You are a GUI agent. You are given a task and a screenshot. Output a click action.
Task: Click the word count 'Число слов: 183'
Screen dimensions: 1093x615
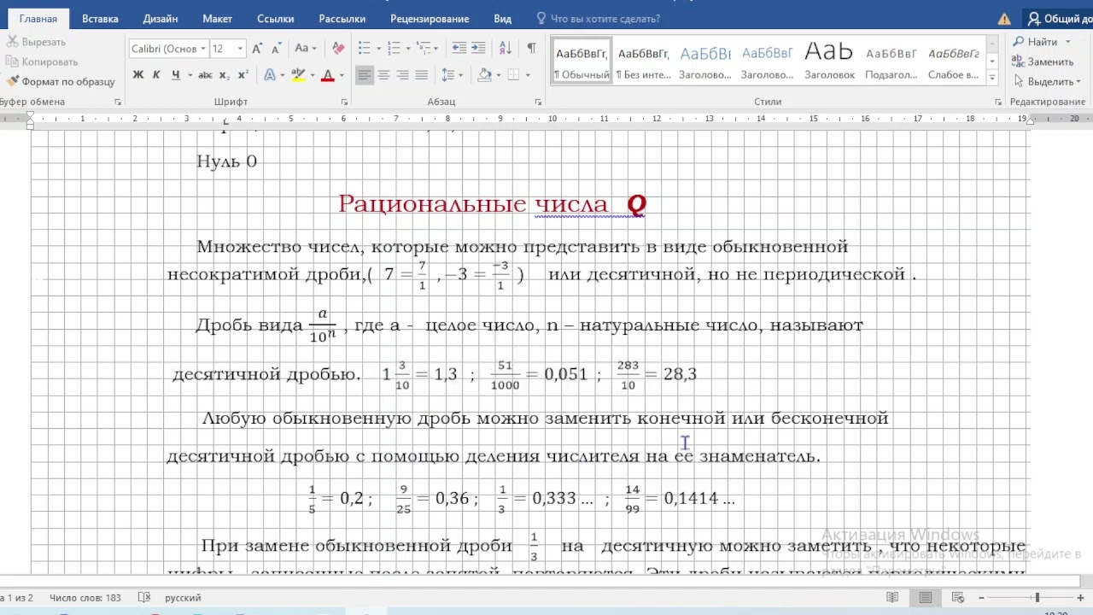pos(85,598)
